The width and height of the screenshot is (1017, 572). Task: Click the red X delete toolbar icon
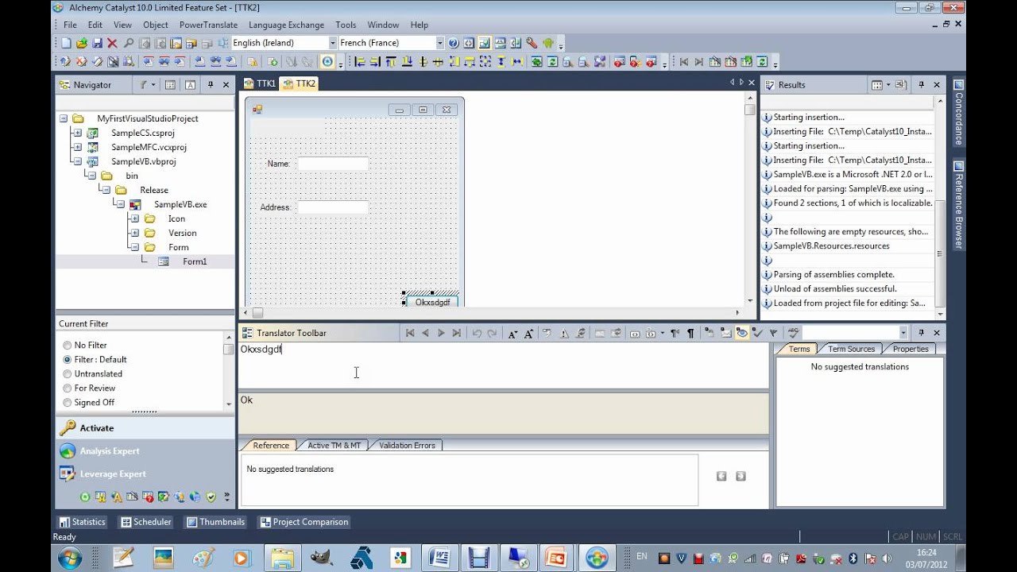pyautogui.click(x=112, y=43)
